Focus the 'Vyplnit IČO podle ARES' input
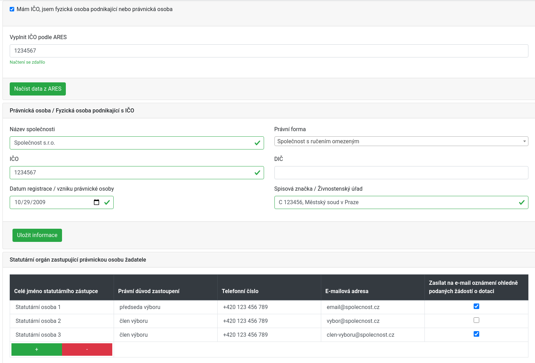Viewport: 535px width, 363px height. click(x=269, y=51)
